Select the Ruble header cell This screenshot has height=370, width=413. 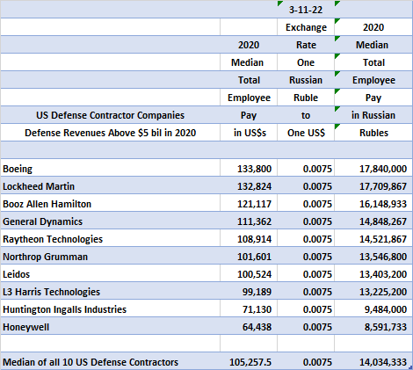306,98
